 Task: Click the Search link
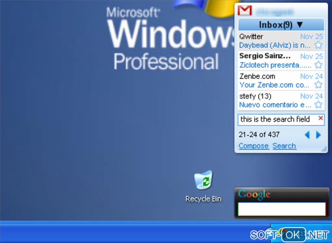point(284,146)
